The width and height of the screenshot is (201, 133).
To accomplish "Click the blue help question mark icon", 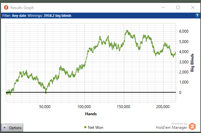I will (197, 16).
